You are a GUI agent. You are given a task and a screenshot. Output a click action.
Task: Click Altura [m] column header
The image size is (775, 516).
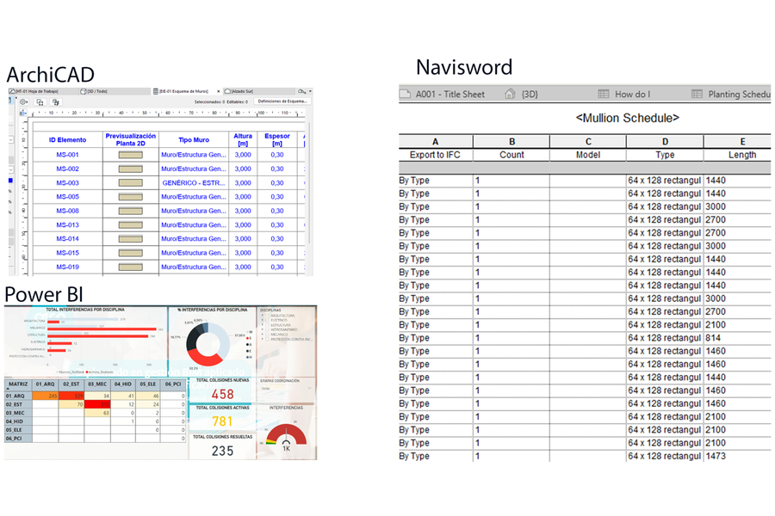pos(243,139)
